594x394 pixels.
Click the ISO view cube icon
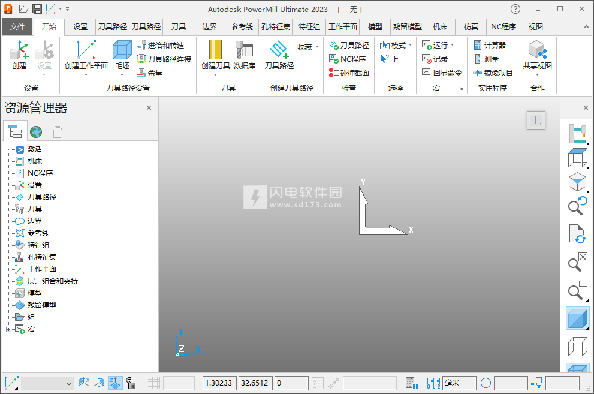click(577, 182)
